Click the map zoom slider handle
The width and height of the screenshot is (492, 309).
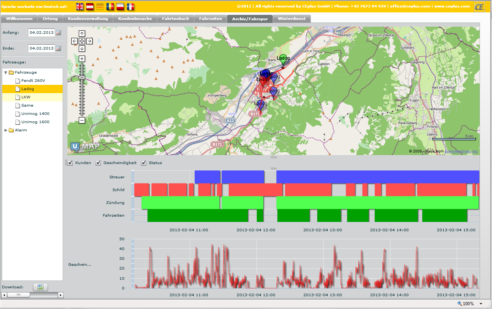82,77
